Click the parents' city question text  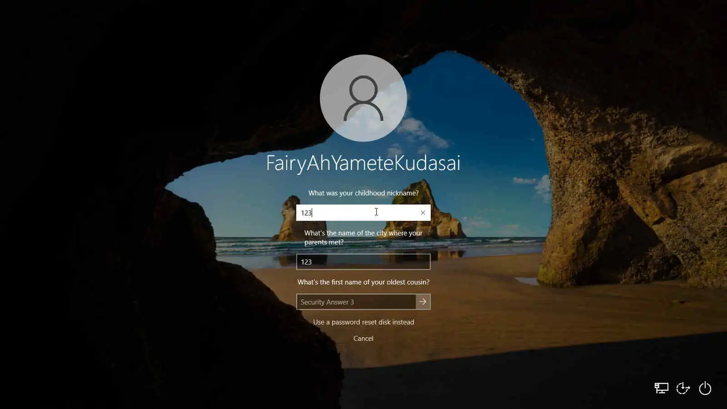363,238
